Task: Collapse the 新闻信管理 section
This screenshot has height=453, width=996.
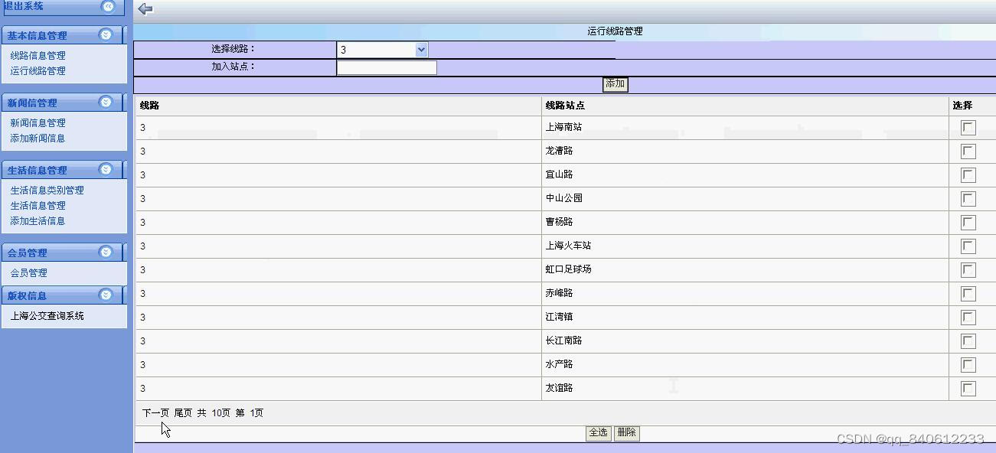Action: click(106, 102)
